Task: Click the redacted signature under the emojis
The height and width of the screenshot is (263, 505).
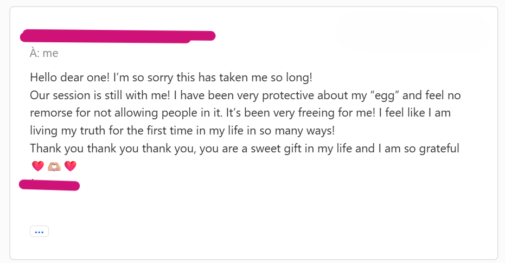Action: (x=49, y=185)
